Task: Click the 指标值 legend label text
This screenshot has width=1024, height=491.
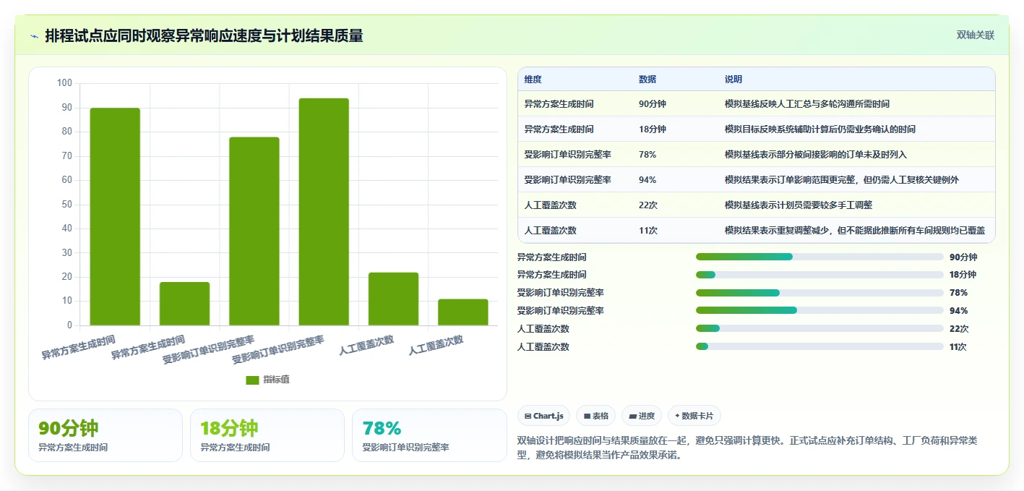Action: coord(276,380)
